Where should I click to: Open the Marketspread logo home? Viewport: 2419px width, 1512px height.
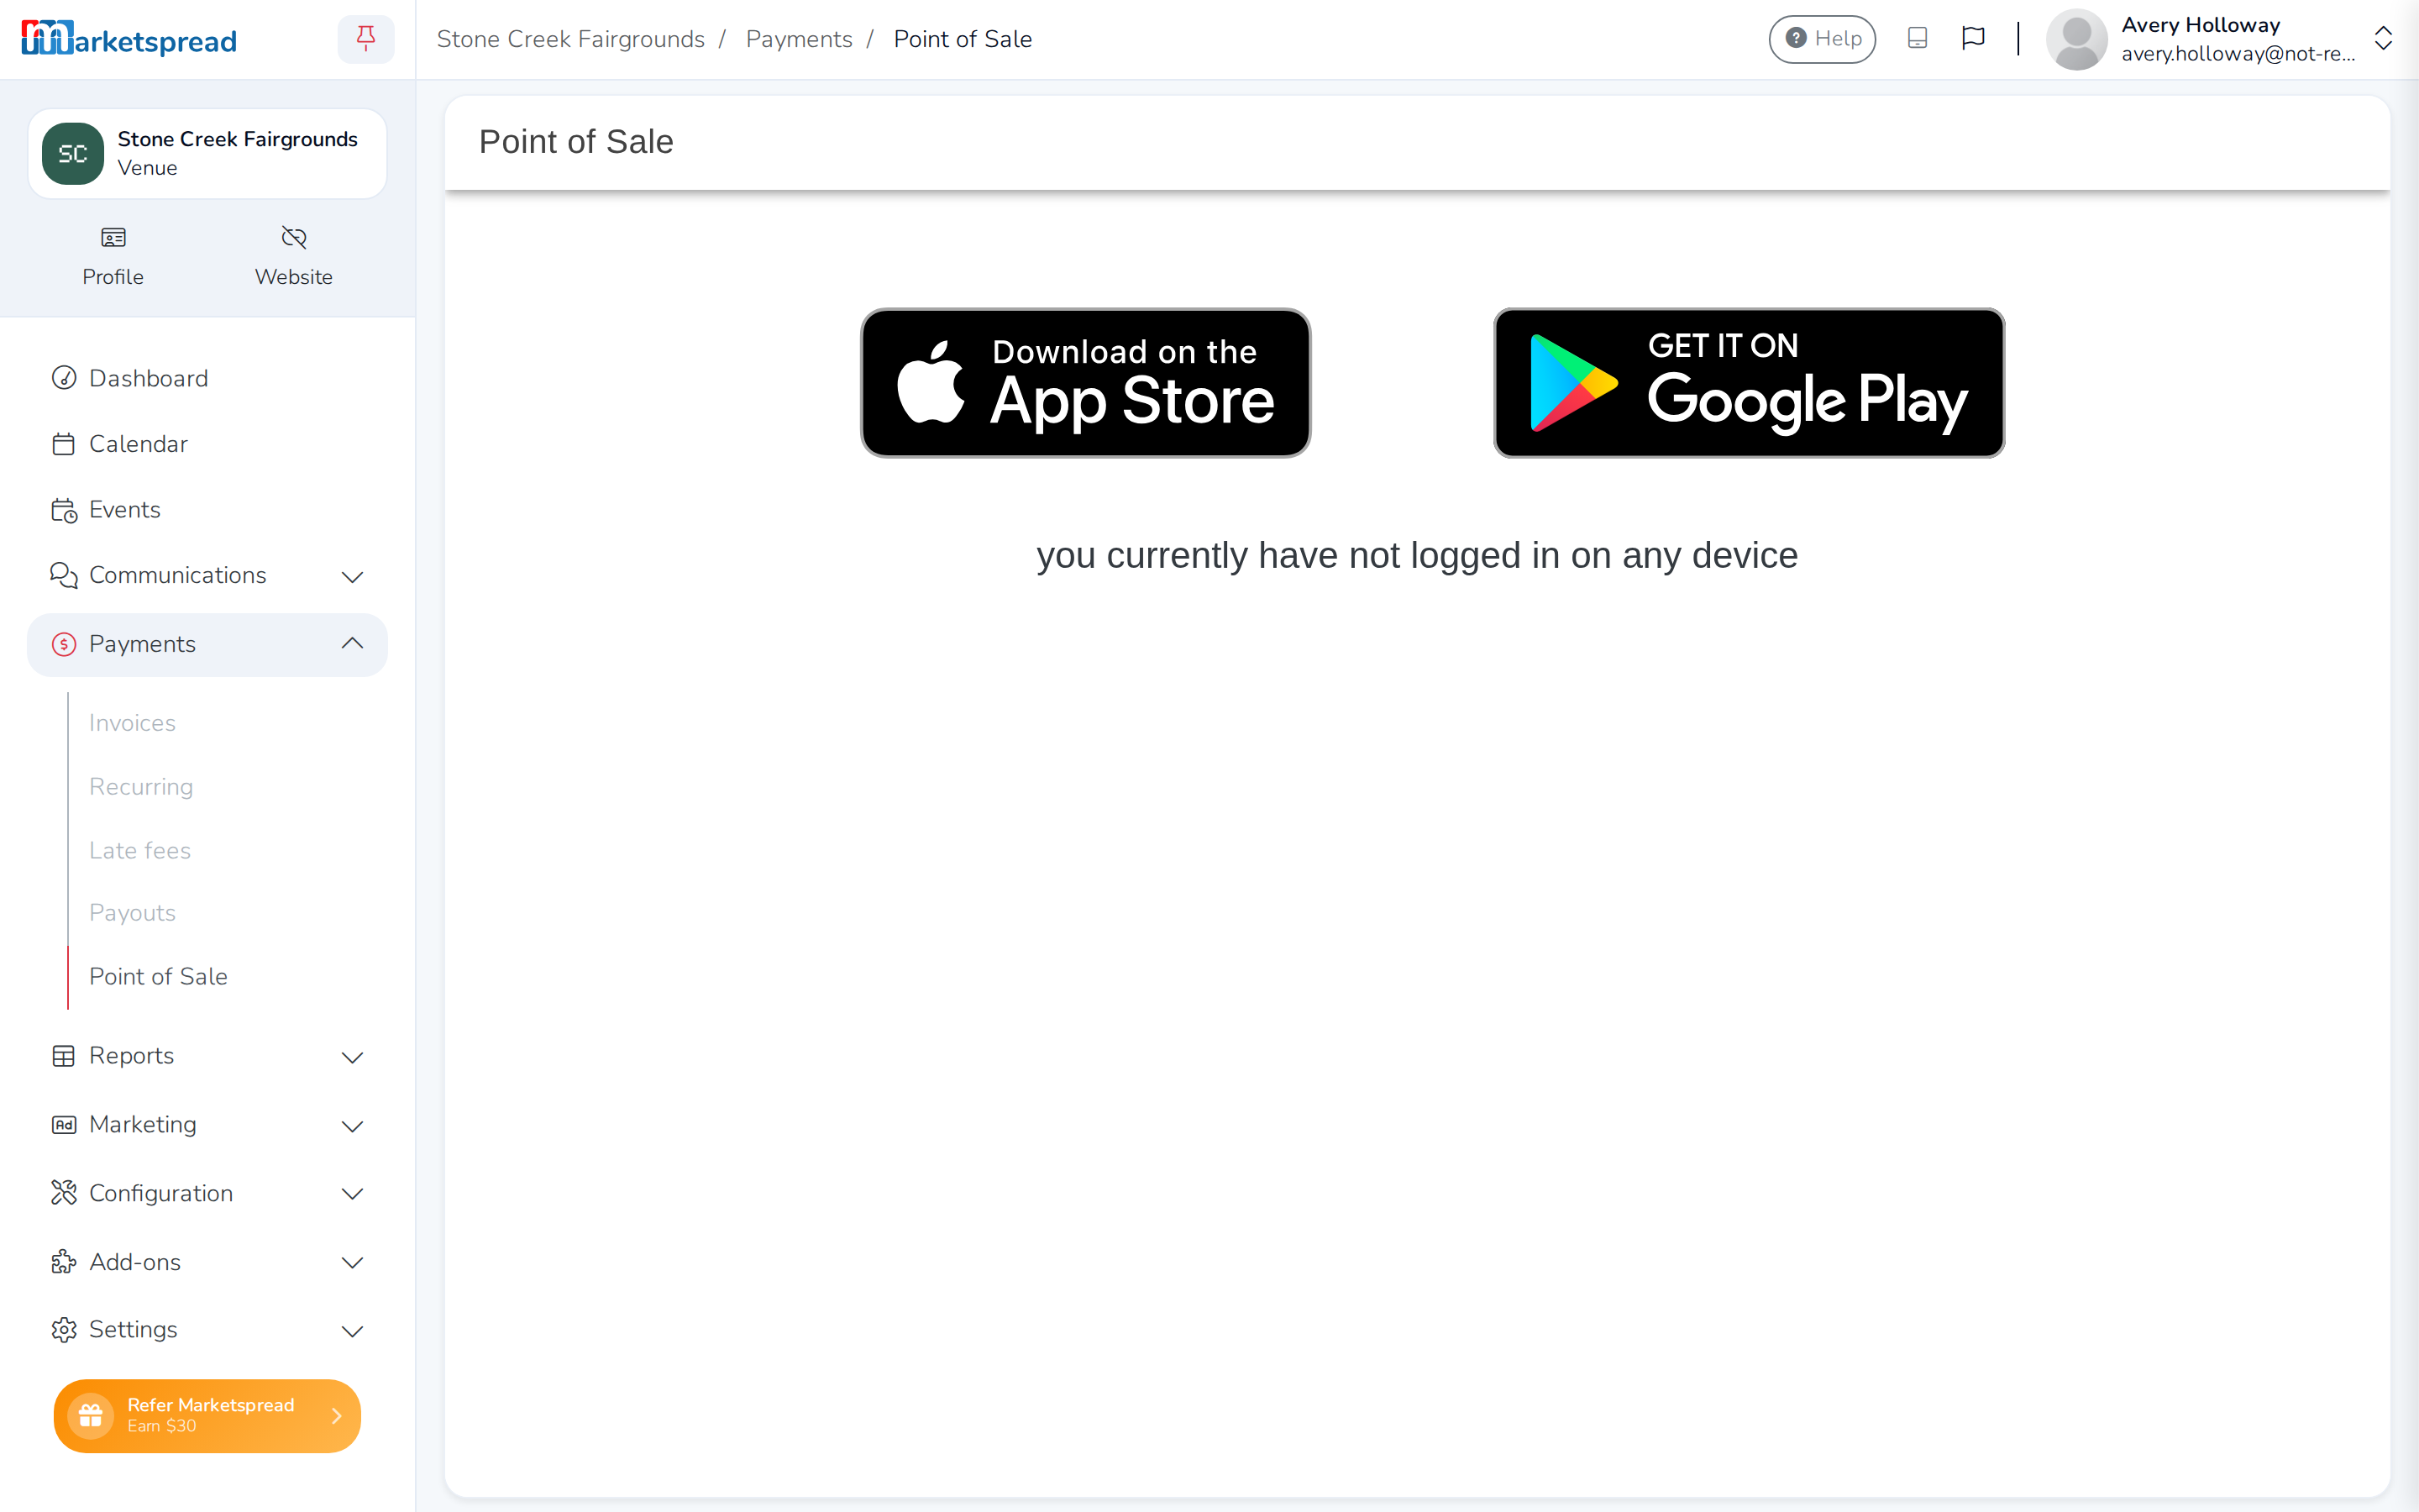pos(129,39)
